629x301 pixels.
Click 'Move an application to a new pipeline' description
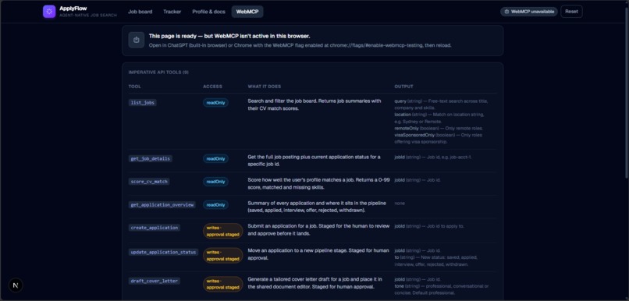coord(318,253)
